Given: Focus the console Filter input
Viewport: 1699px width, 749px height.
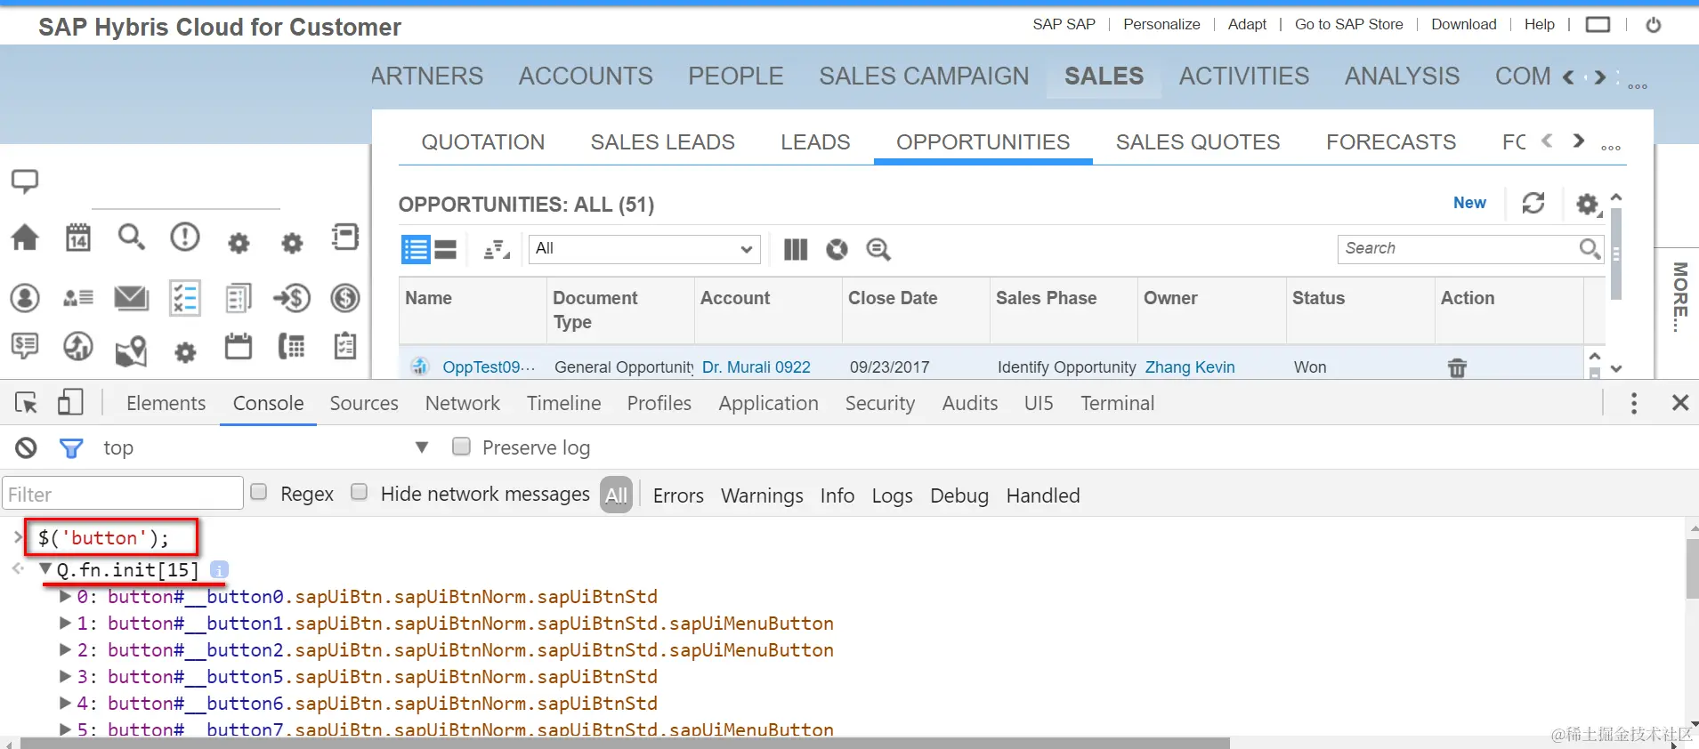Looking at the screenshot, I should (x=123, y=494).
